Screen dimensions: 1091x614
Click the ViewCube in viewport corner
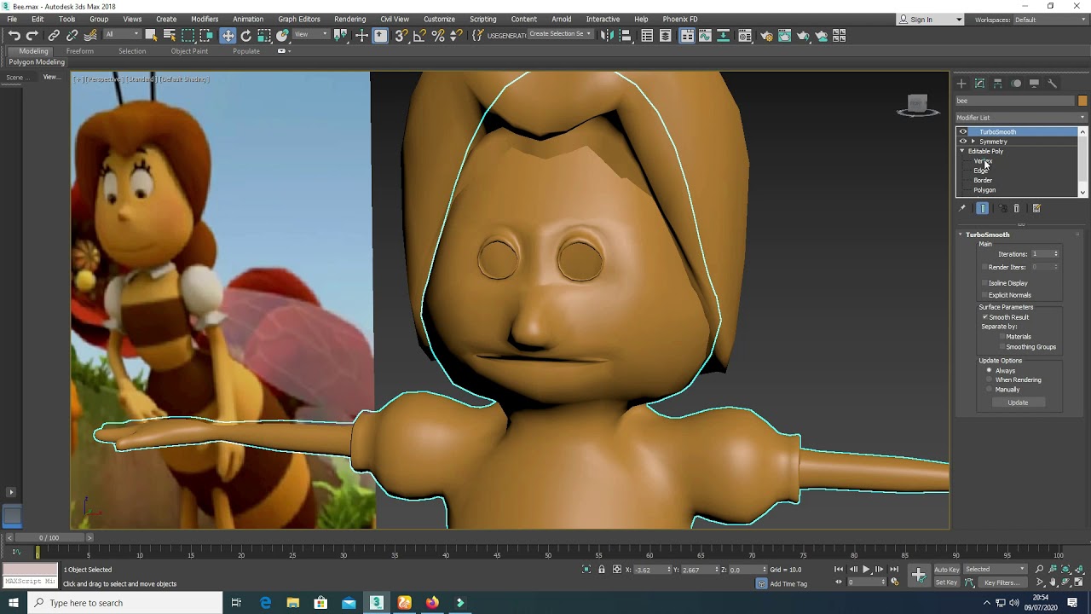(918, 105)
